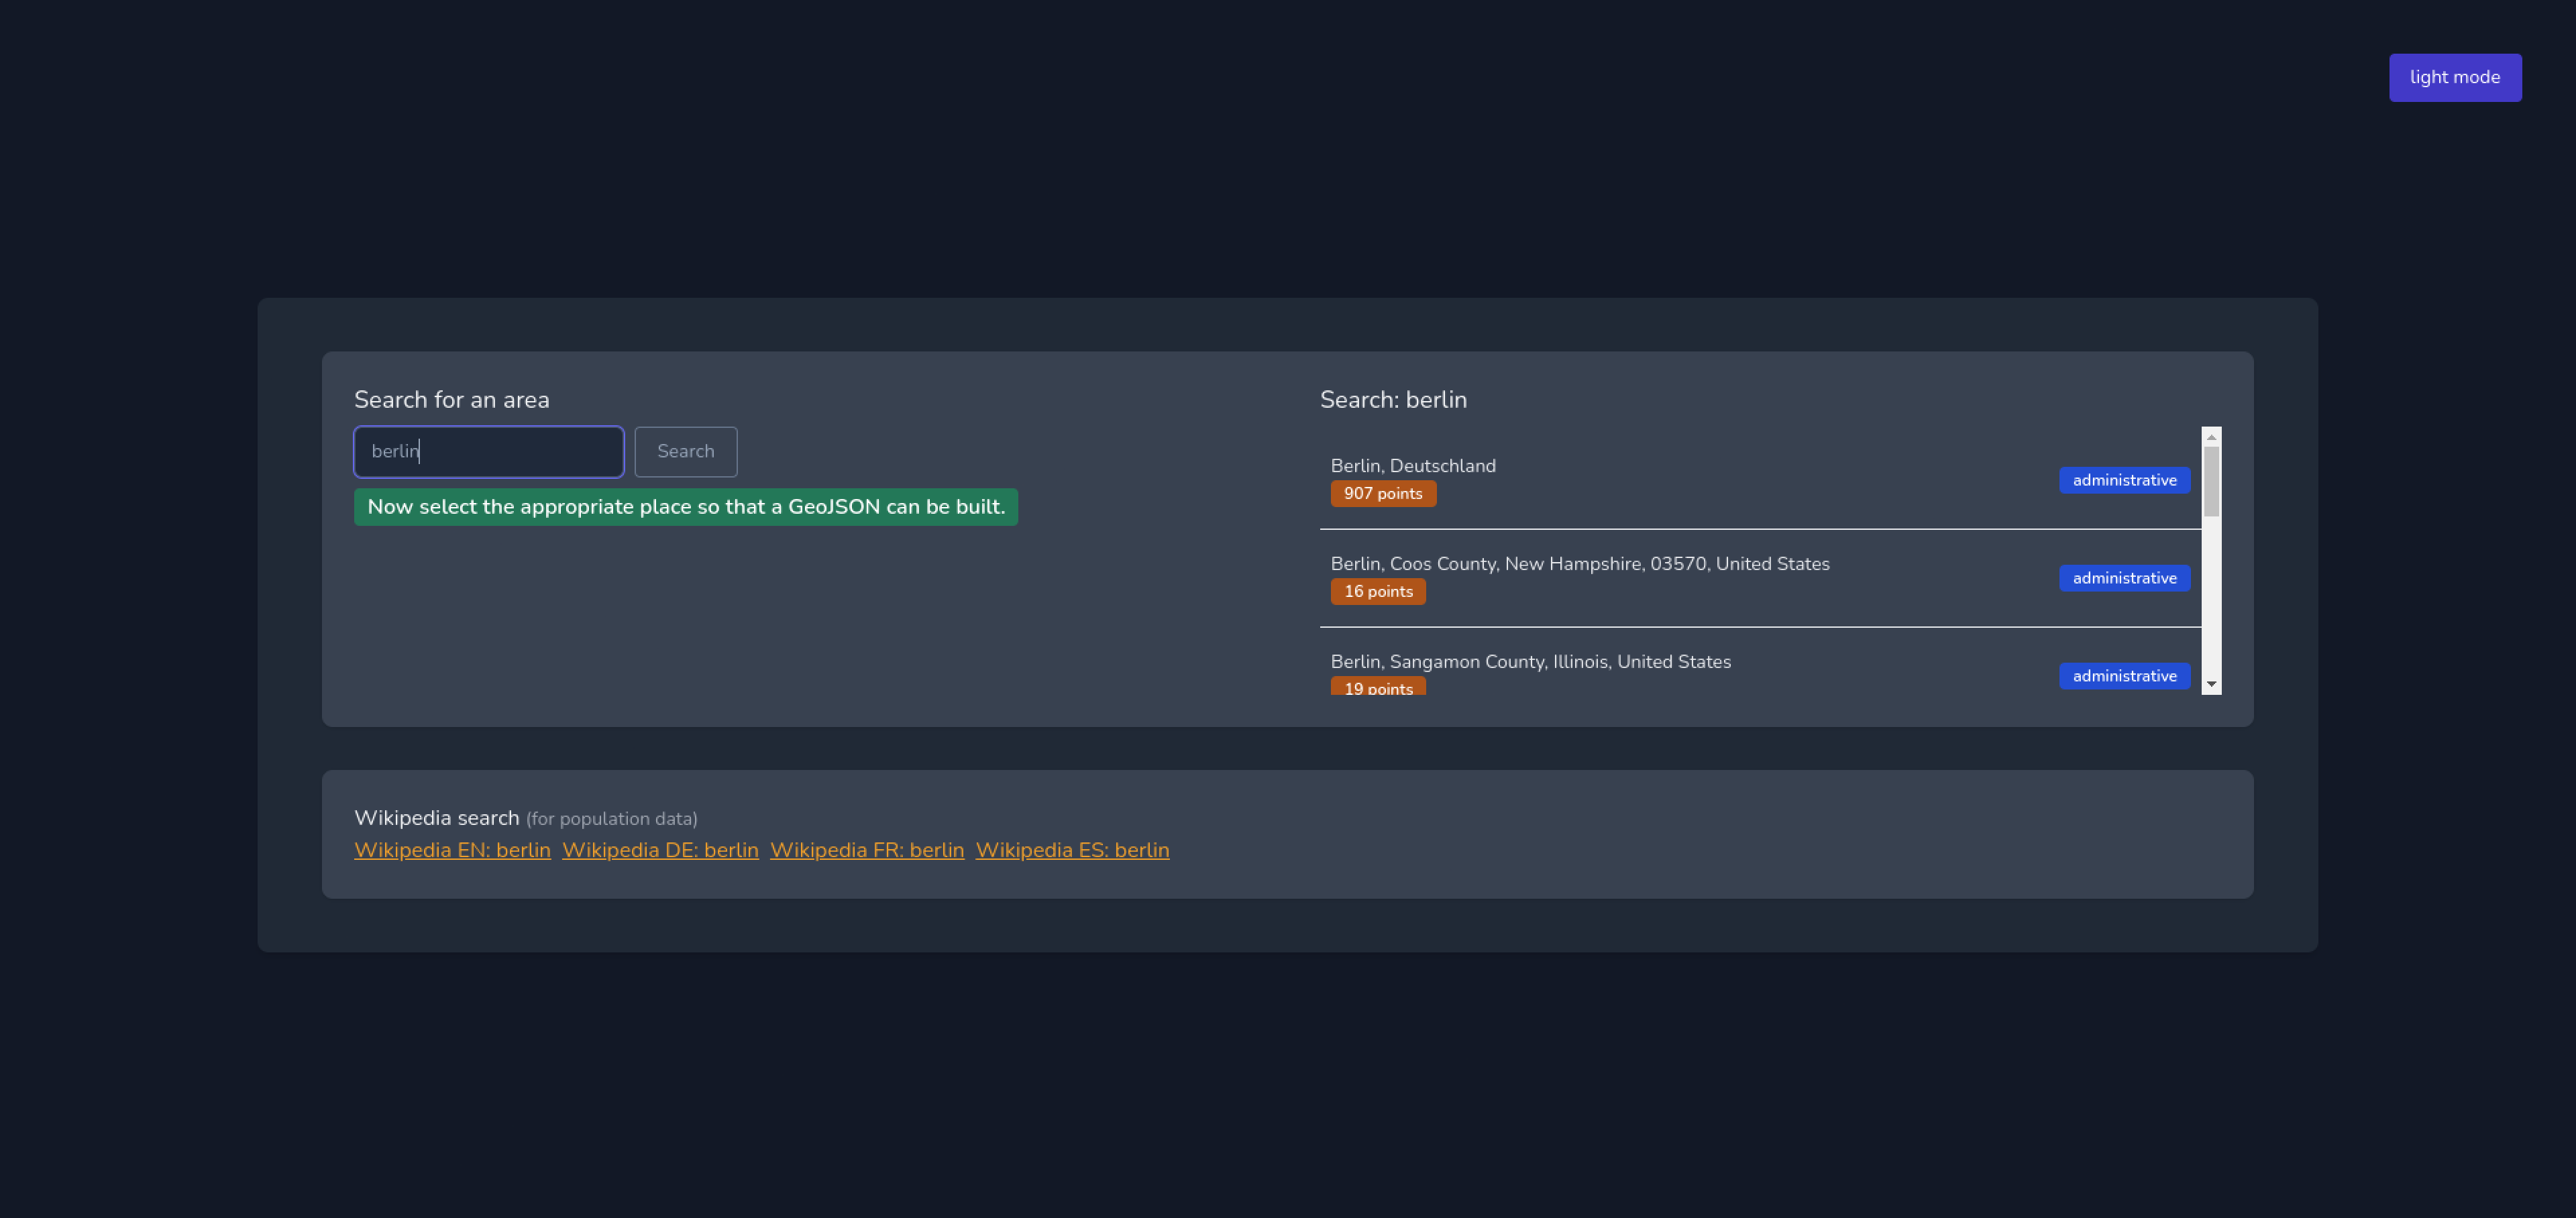Click the results list scroll-up arrow
The image size is (2576, 1218).
2211,437
